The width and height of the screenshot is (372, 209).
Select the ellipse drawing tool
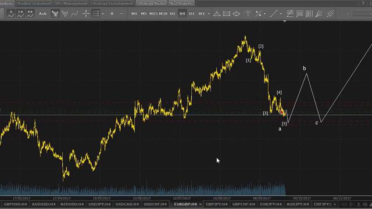(237, 13)
